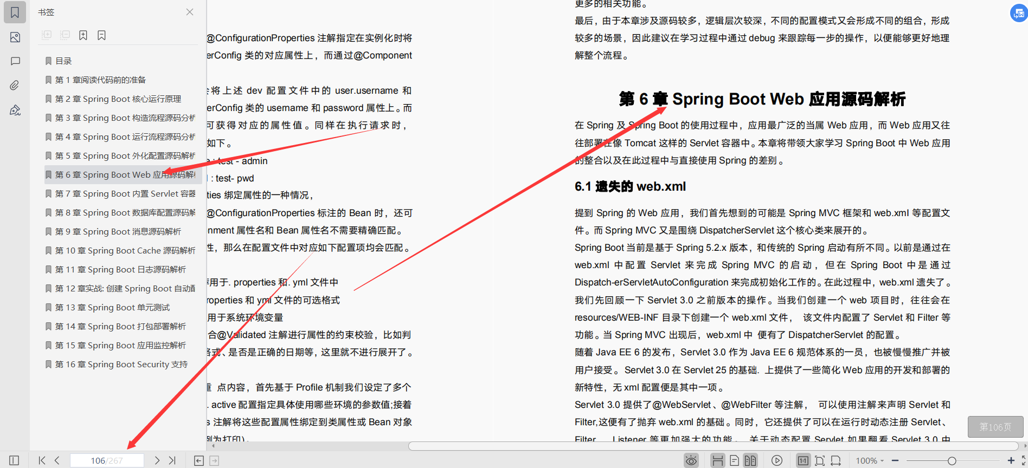
Task: Go to the last page
Action: [172, 460]
